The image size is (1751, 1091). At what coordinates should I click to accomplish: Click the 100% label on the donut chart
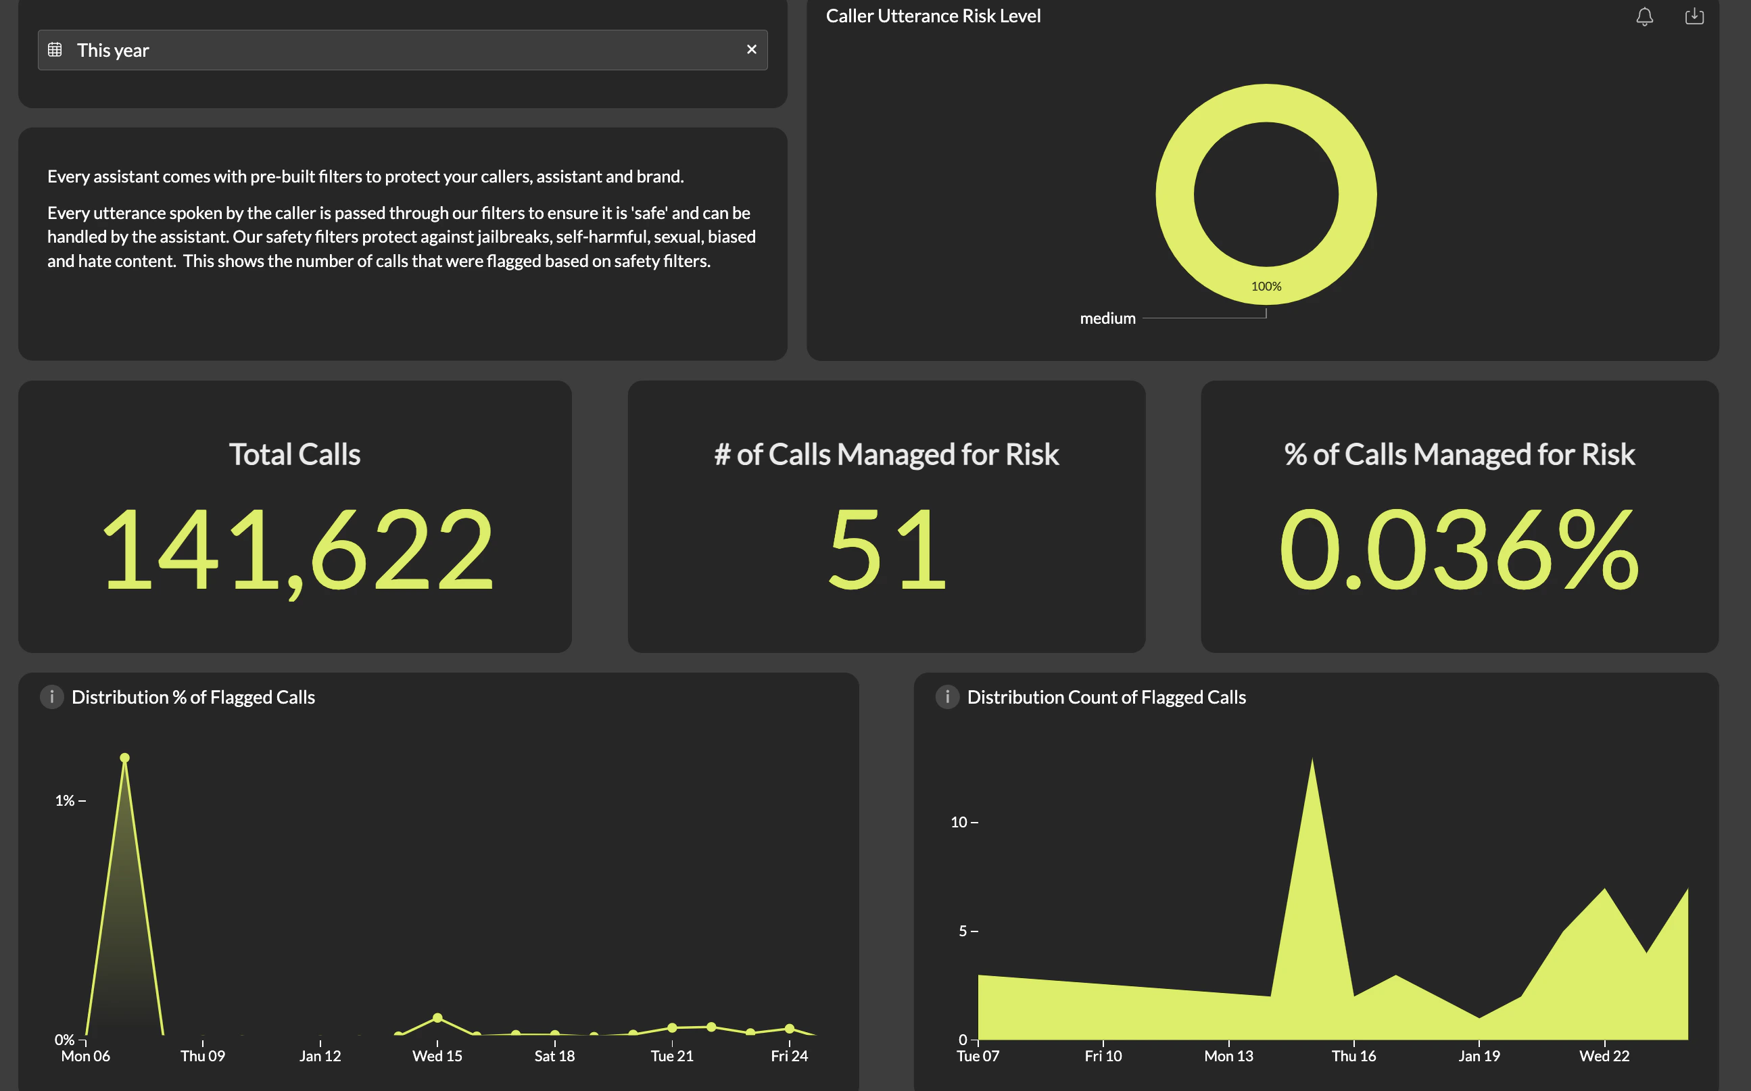(x=1266, y=287)
